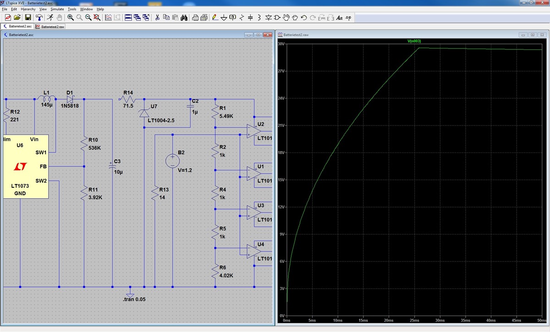Image resolution: width=550 pixels, height=332 pixels.
Task: Open the File menu
Action: point(5,9)
